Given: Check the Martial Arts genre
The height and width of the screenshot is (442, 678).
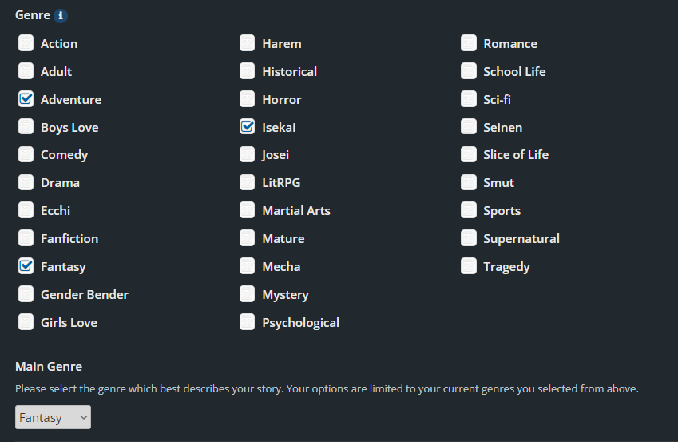Looking at the screenshot, I should tap(248, 211).
